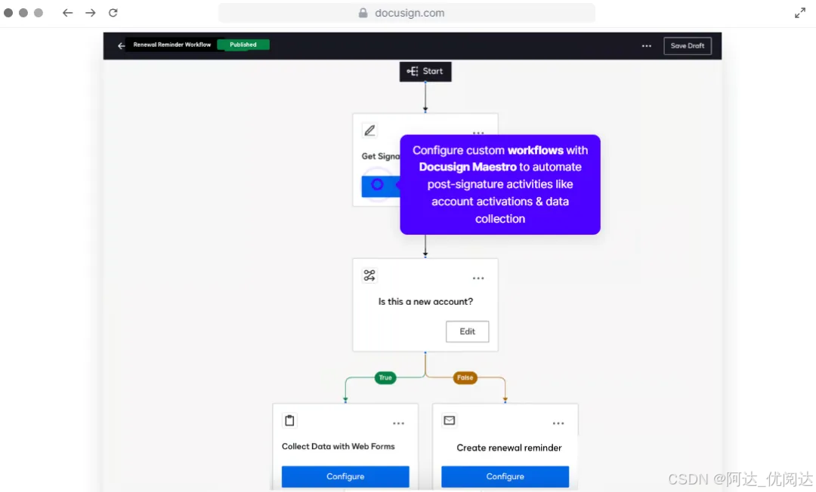Click the Save Draft button
Image resolution: width=816 pixels, height=492 pixels.
click(687, 46)
